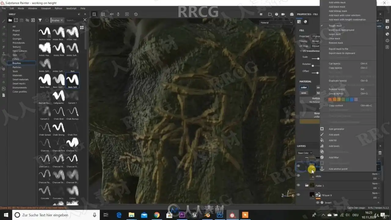The image size is (391, 220).
Task: Click the symmetry mirror icon in viewport toolbar
Action: pyautogui.click(x=112, y=14)
